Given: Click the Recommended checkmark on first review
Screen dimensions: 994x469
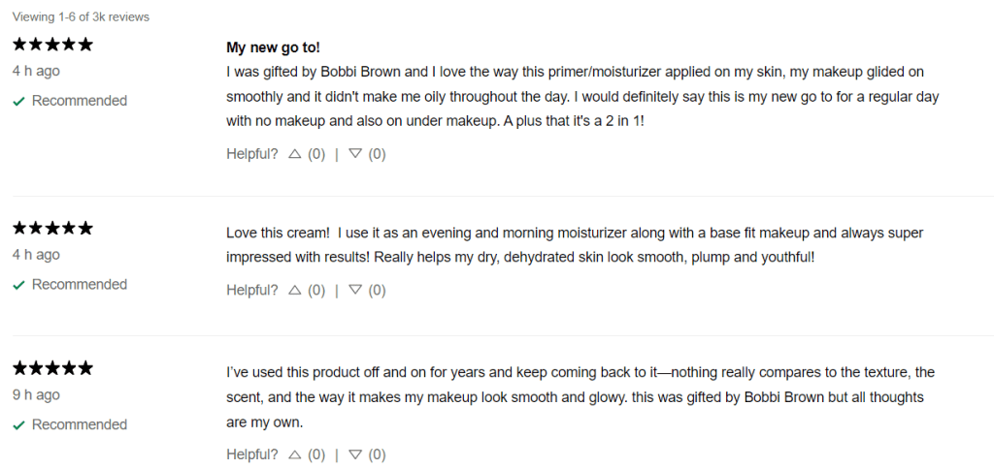Looking at the screenshot, I should (x=18, y=101).
